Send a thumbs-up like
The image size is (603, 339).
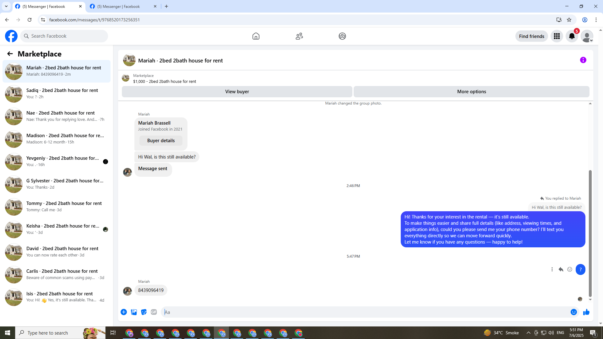point(586,312)
